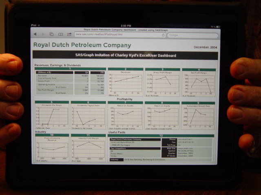This screenshot has height=195, width=261.
Task: Tap the reload icon in address bar
Action: tap(163, 35)
